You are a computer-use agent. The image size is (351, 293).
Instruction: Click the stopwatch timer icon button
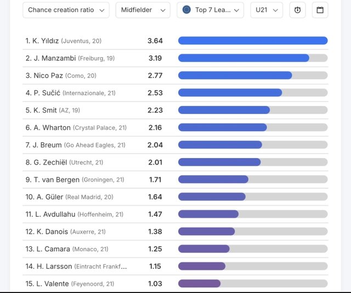(297, 10)
